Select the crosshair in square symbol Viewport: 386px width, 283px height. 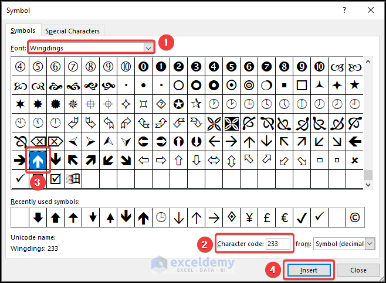click(90, 104)
